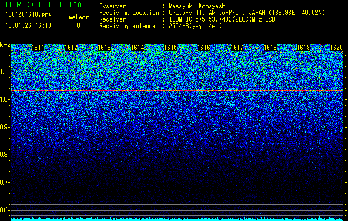Viewport: 348px width, 221px height.
Task: Click the 1615 time marker
Action: coord(170,48)
